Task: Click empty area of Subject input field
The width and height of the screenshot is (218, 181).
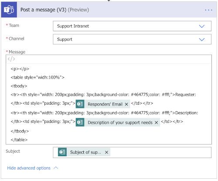Action: pyautogui.click(x=160, y=152)
